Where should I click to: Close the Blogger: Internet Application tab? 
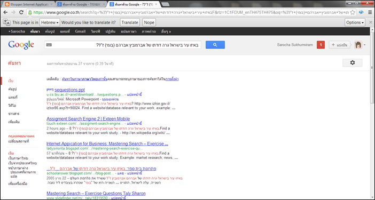[51, 4]
